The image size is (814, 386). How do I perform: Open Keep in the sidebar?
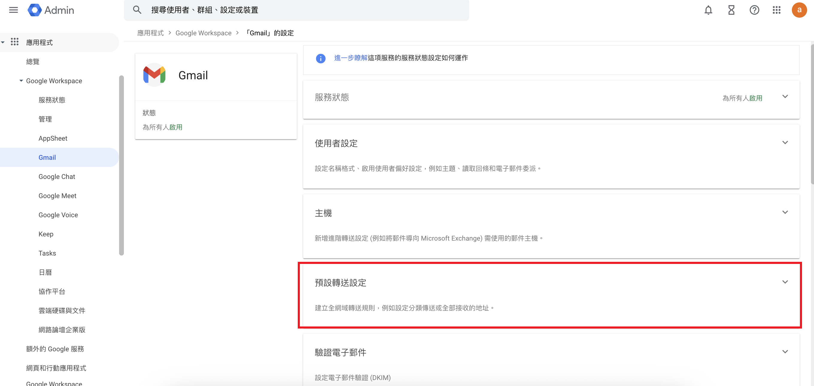46,234
